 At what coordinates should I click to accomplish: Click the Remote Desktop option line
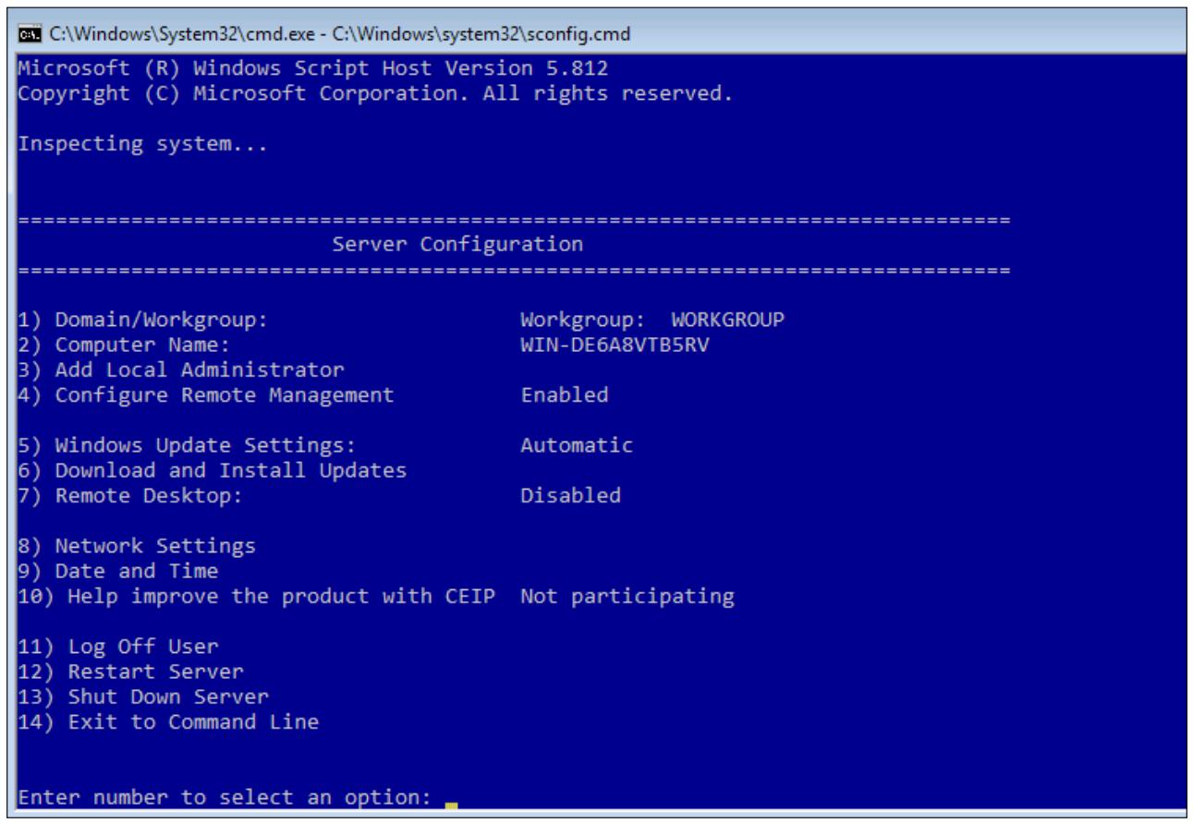click(x=320, y=496)
